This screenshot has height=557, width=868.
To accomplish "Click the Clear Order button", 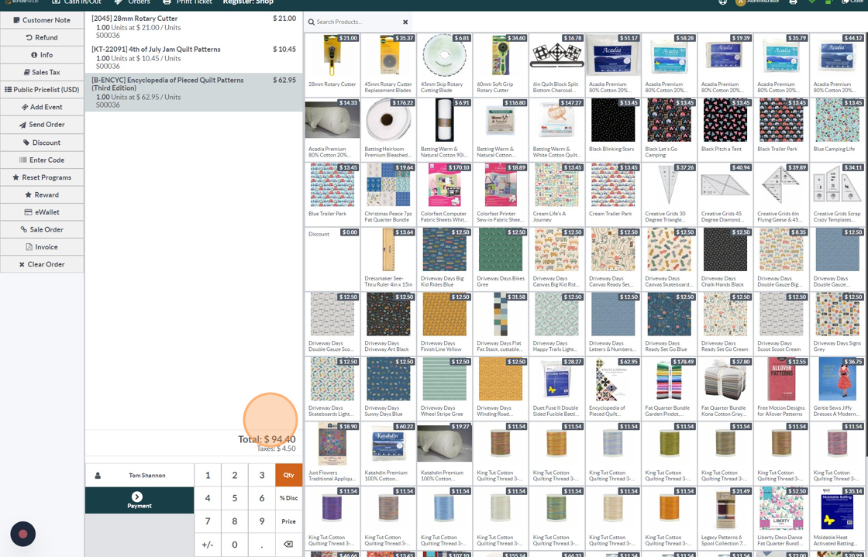I will 42,264.
